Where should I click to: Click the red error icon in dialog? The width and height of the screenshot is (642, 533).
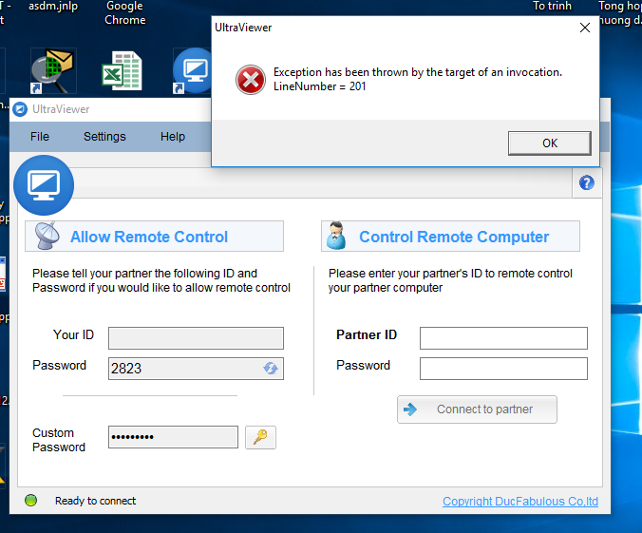251,80
